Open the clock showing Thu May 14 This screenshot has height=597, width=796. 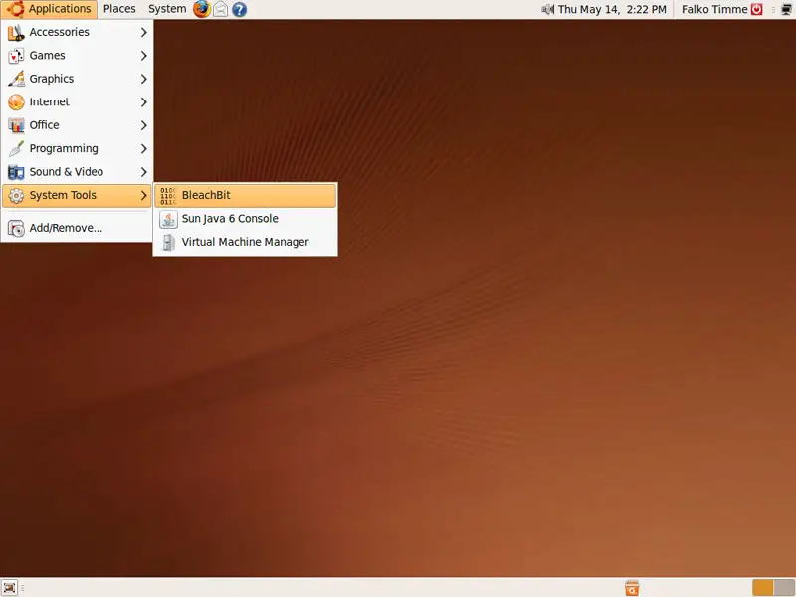[612, 9]
